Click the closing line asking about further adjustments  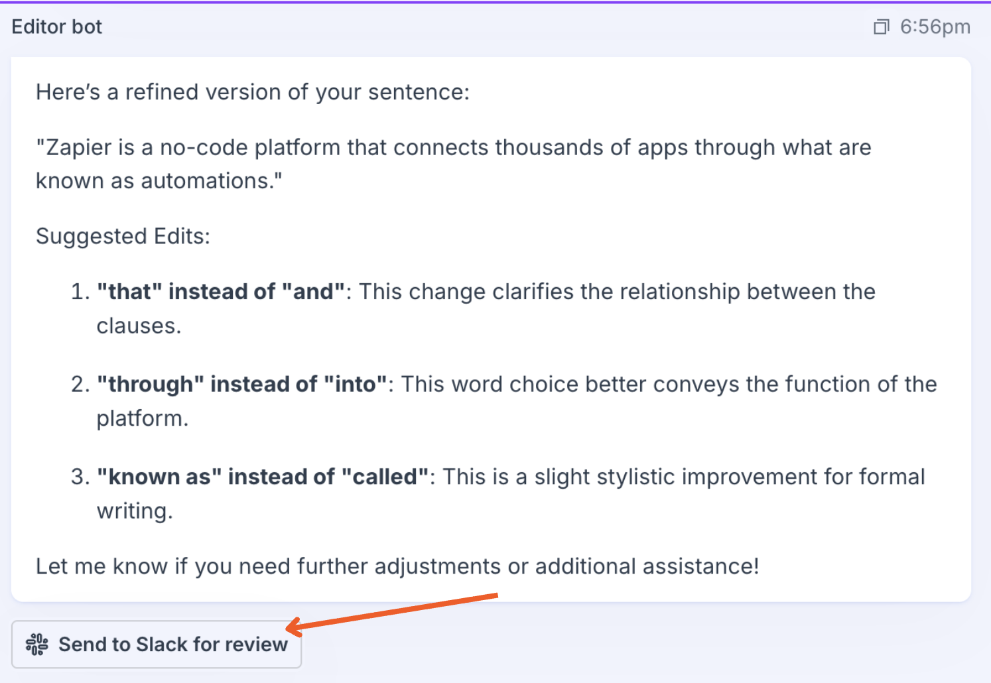click(x=397, y=566)
